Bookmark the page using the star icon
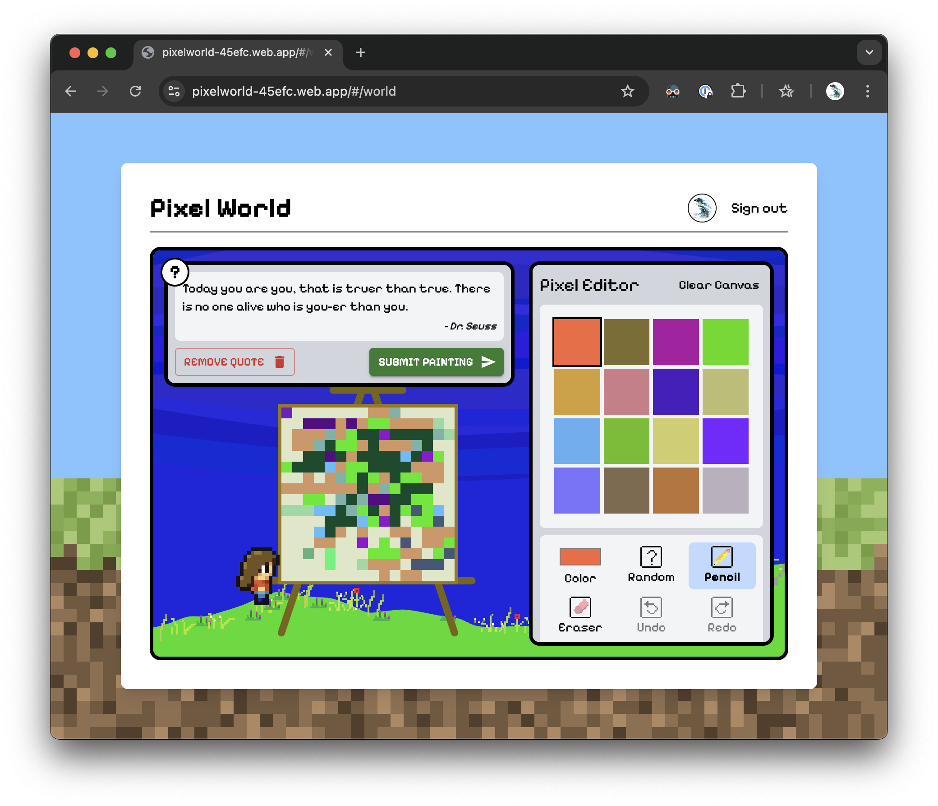This screenshot has width=938, height=806. [627, 91]
